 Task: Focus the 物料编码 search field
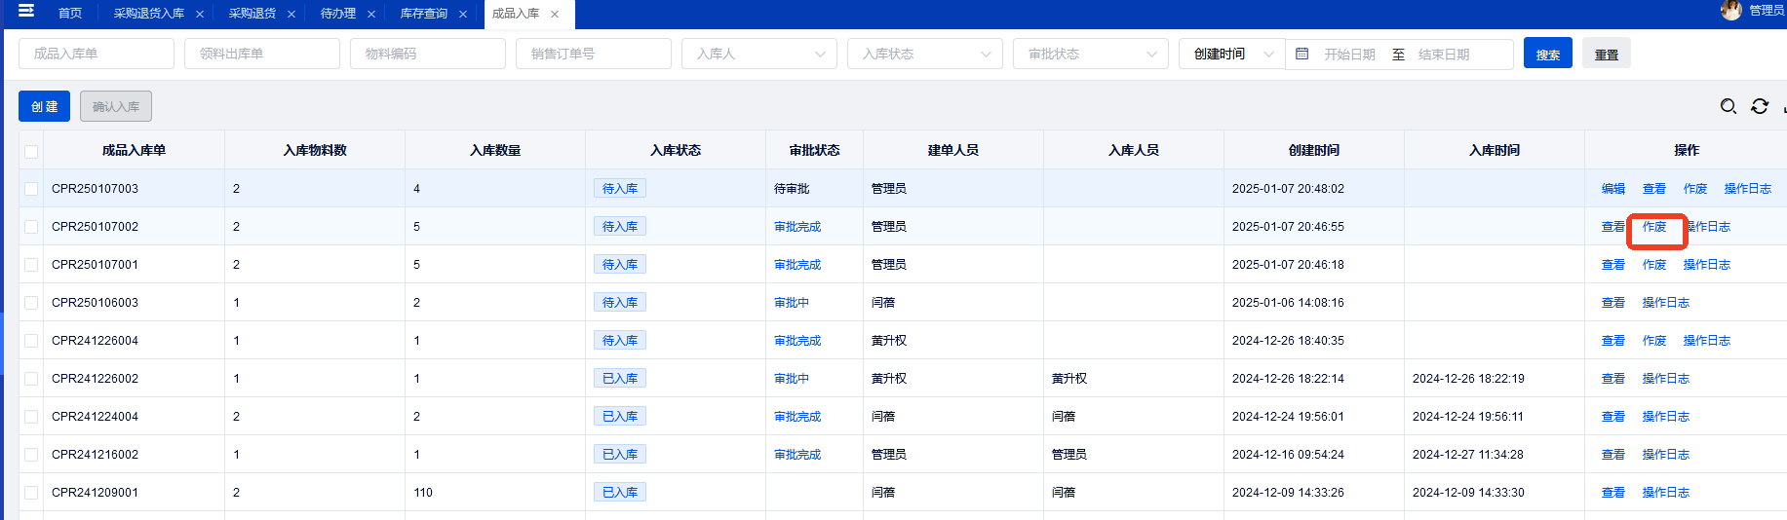(428, 54)
